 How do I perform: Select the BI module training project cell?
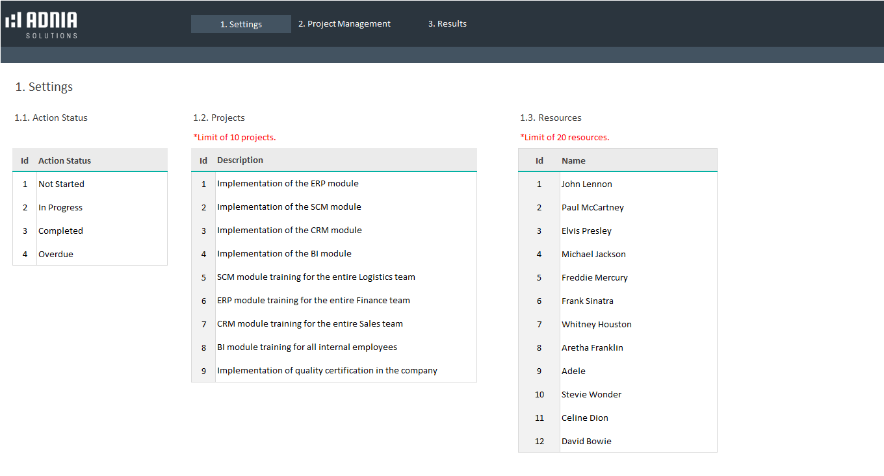click(307, 347)
